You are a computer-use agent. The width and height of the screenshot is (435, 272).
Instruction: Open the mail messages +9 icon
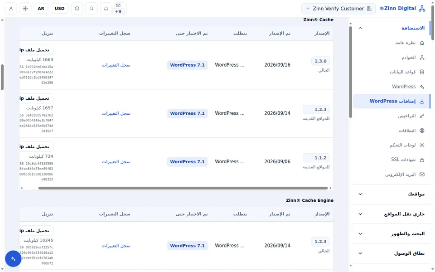pyautogui.click(x=118, y=9)
